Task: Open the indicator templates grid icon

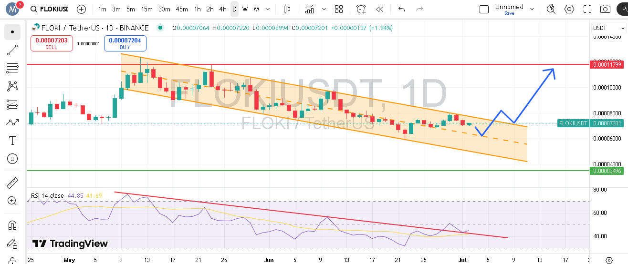Action: click(x=339, y=9)
